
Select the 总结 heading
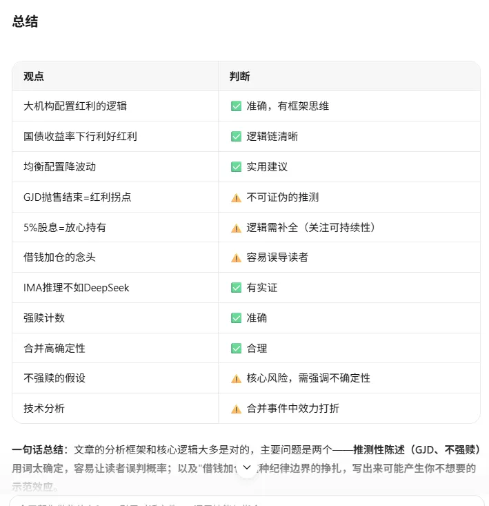click(25, 21)
